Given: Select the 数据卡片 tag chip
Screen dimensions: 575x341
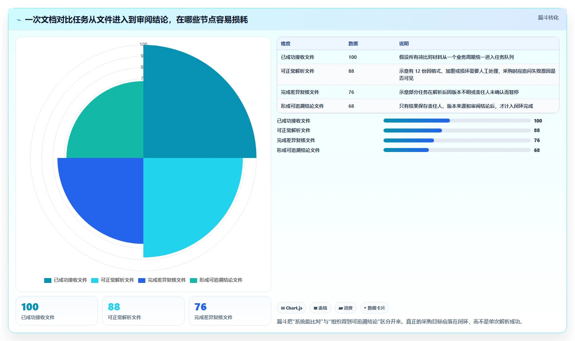Looking at the screenshot, I should click(x=374, y=308).
